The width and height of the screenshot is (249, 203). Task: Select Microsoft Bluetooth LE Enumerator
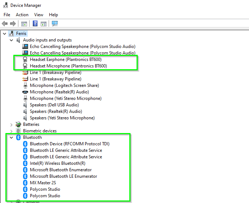coord(63,176)
